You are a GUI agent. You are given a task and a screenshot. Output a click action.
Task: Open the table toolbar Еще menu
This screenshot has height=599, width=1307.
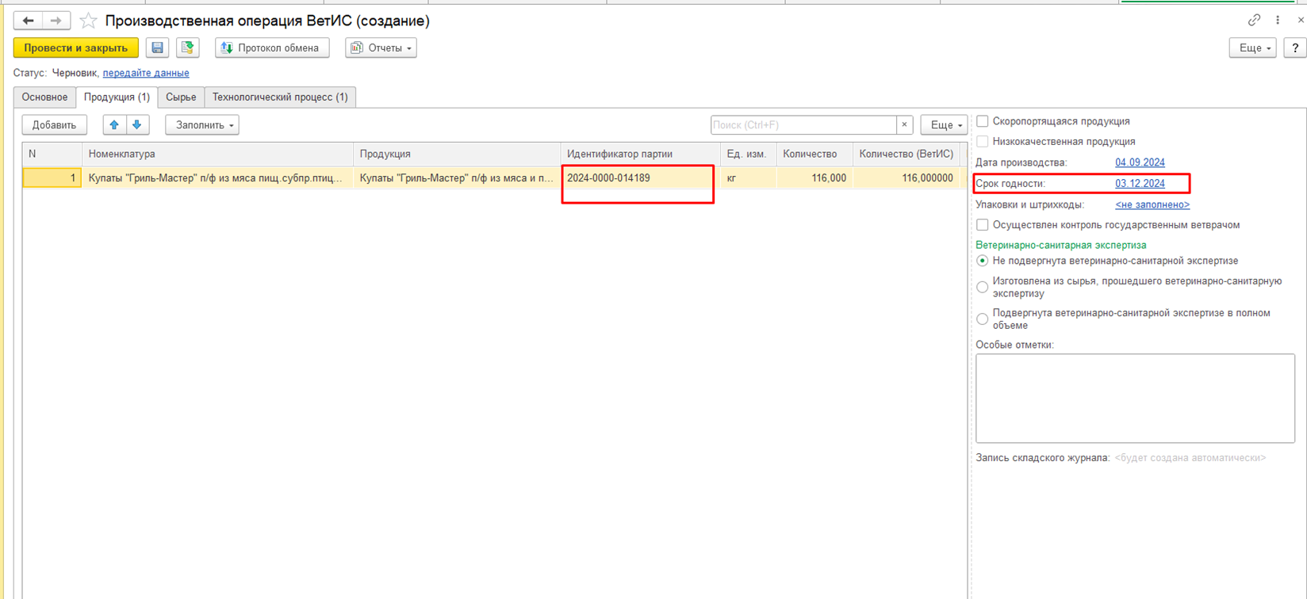(944, 125)
